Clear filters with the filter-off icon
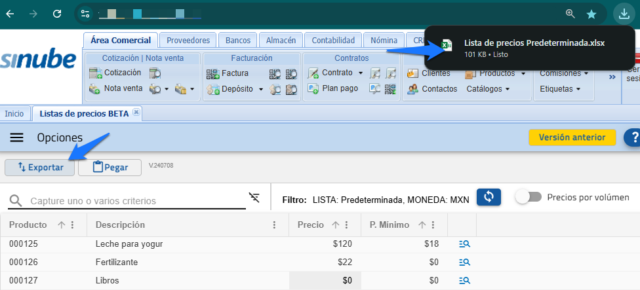Screen dimensions: 640x290 [x=254, y=198]
